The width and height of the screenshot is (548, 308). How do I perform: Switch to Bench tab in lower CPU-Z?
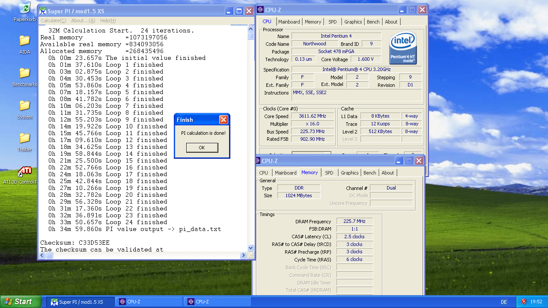pos(370,173)
